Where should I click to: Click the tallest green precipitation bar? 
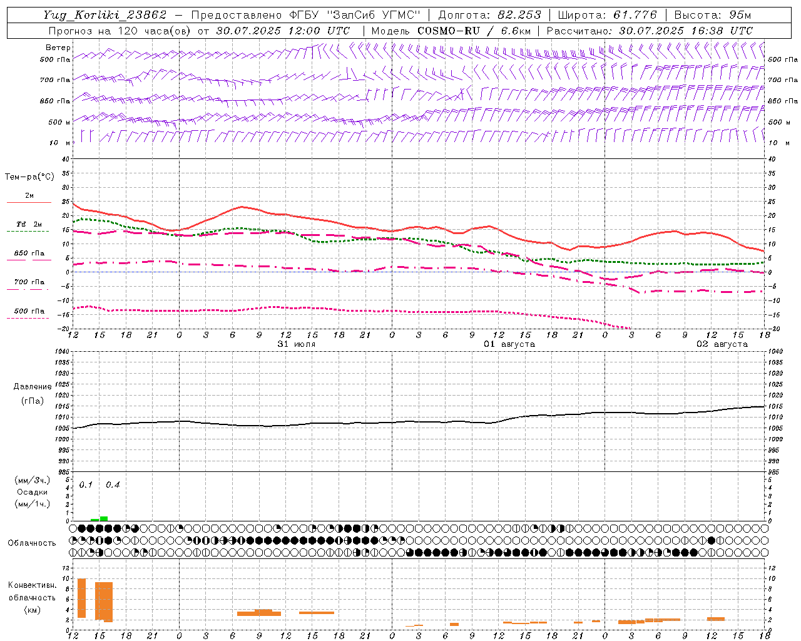pyautogui.click(x=104, y=518)
